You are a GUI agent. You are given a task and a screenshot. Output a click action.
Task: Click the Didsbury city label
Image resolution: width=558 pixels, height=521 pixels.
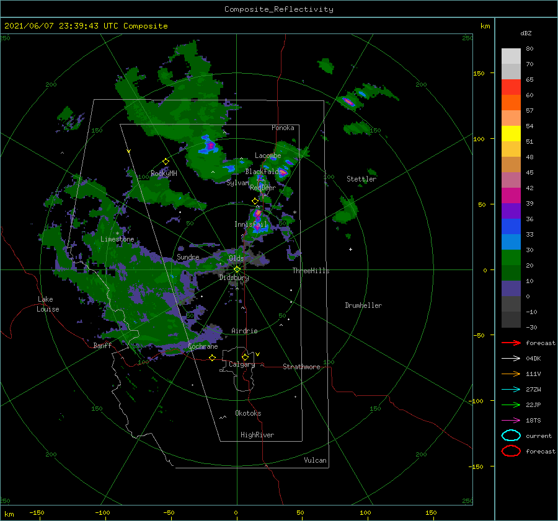point(234,278)
